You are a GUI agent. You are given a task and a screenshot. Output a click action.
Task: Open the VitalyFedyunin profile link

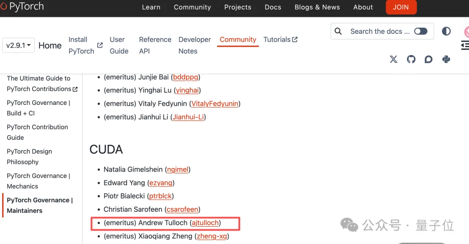click(215, 104)
